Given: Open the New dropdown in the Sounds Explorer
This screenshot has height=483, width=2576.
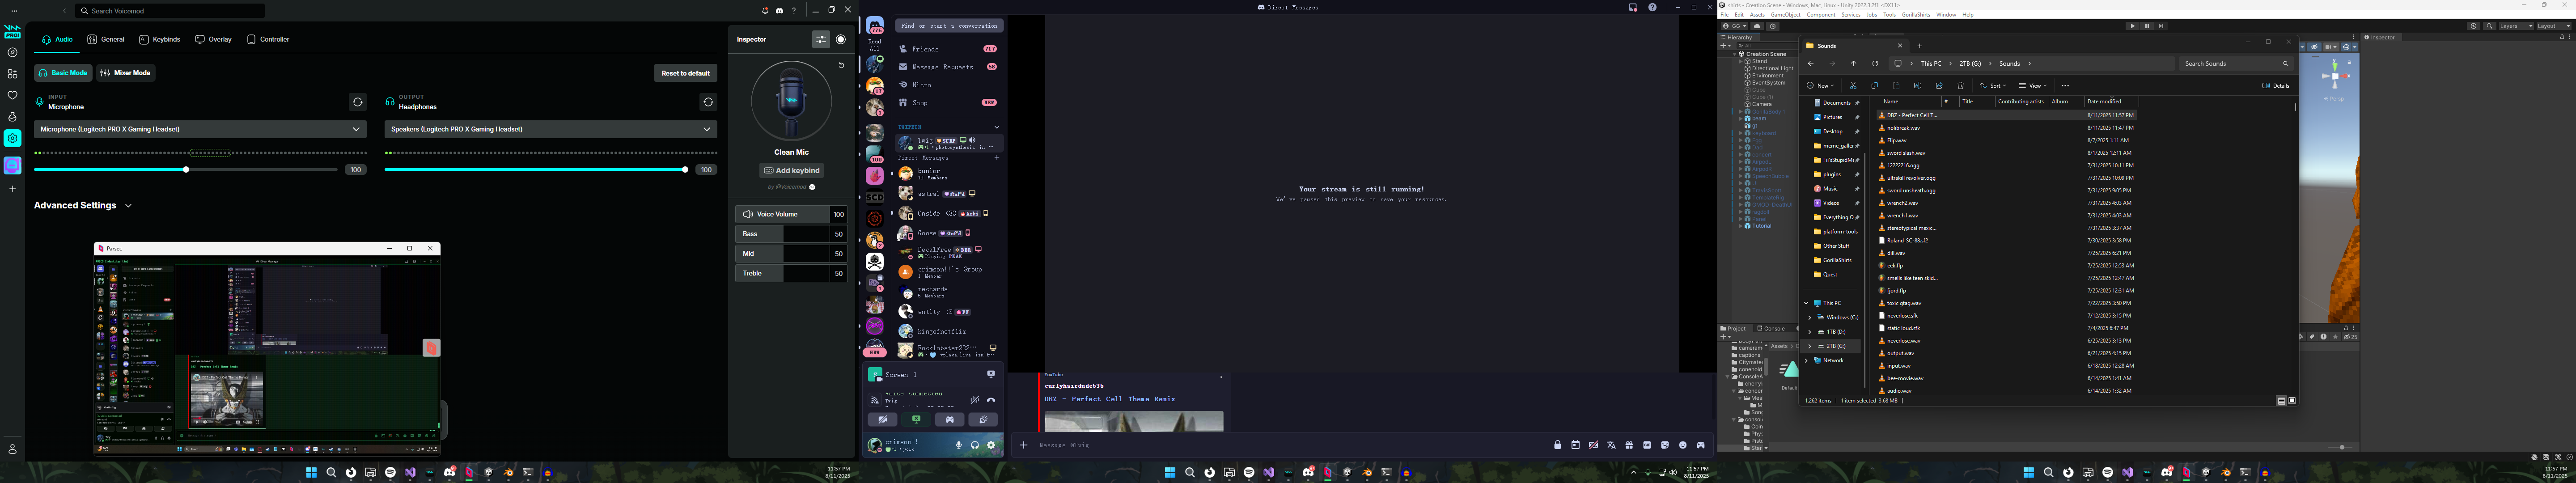Looking at the screenshot, I should click(x=1820, y=86).
